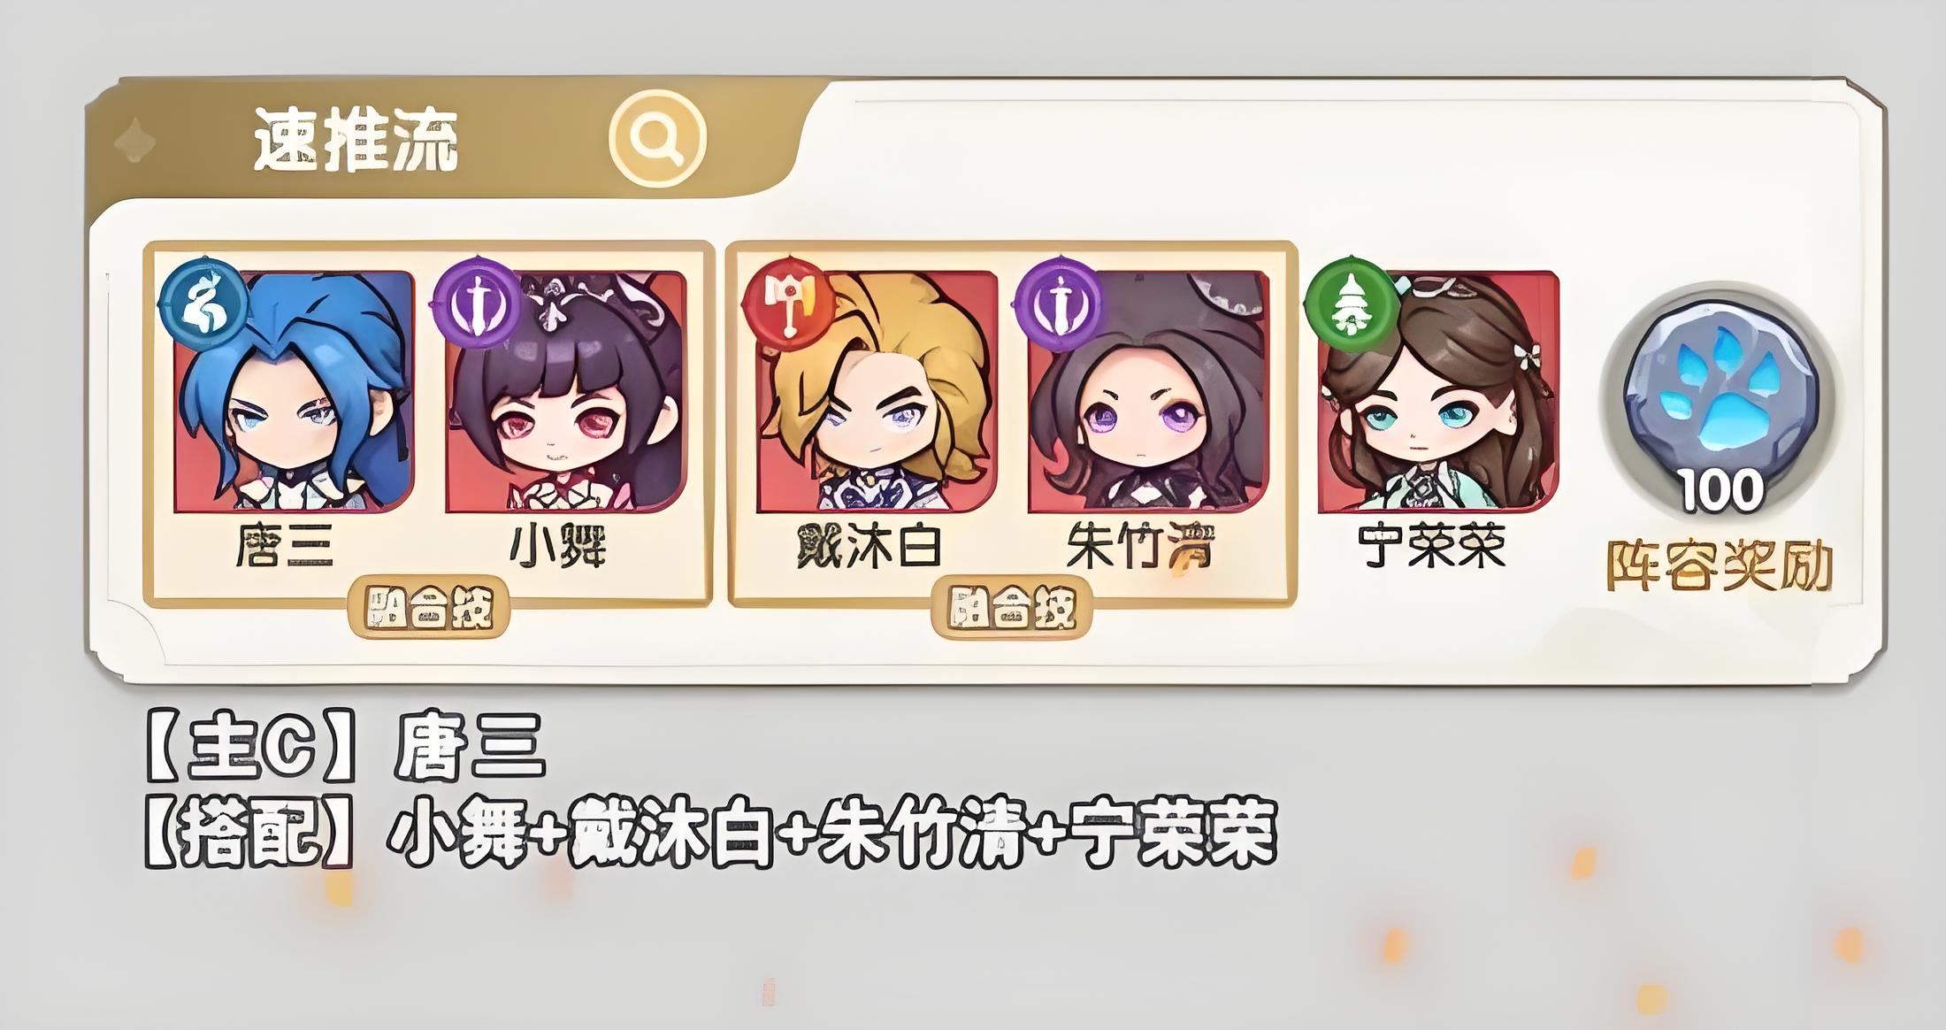Click the 阵容奖励 label
The image size is (1946, 1030).
click(x=1719, y=565)
